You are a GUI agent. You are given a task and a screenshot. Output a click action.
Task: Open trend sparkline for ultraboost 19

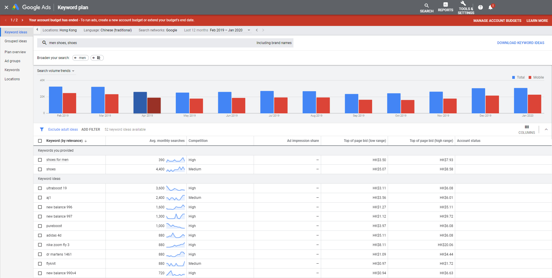click(176, 188)
